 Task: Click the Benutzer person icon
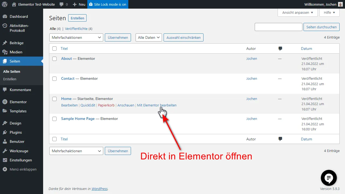tap(5, 141)
